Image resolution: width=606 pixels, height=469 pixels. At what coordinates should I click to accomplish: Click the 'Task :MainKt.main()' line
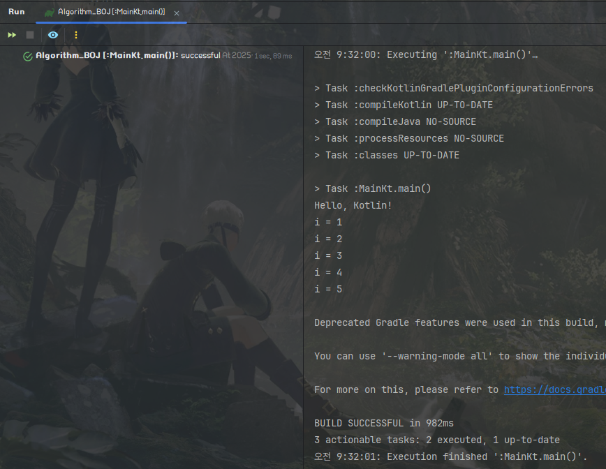[373, 189]
